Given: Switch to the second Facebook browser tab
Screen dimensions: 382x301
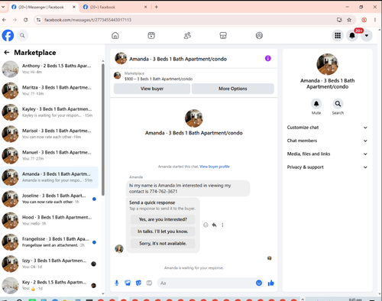Looking at the screenshot, I should 115,7.
